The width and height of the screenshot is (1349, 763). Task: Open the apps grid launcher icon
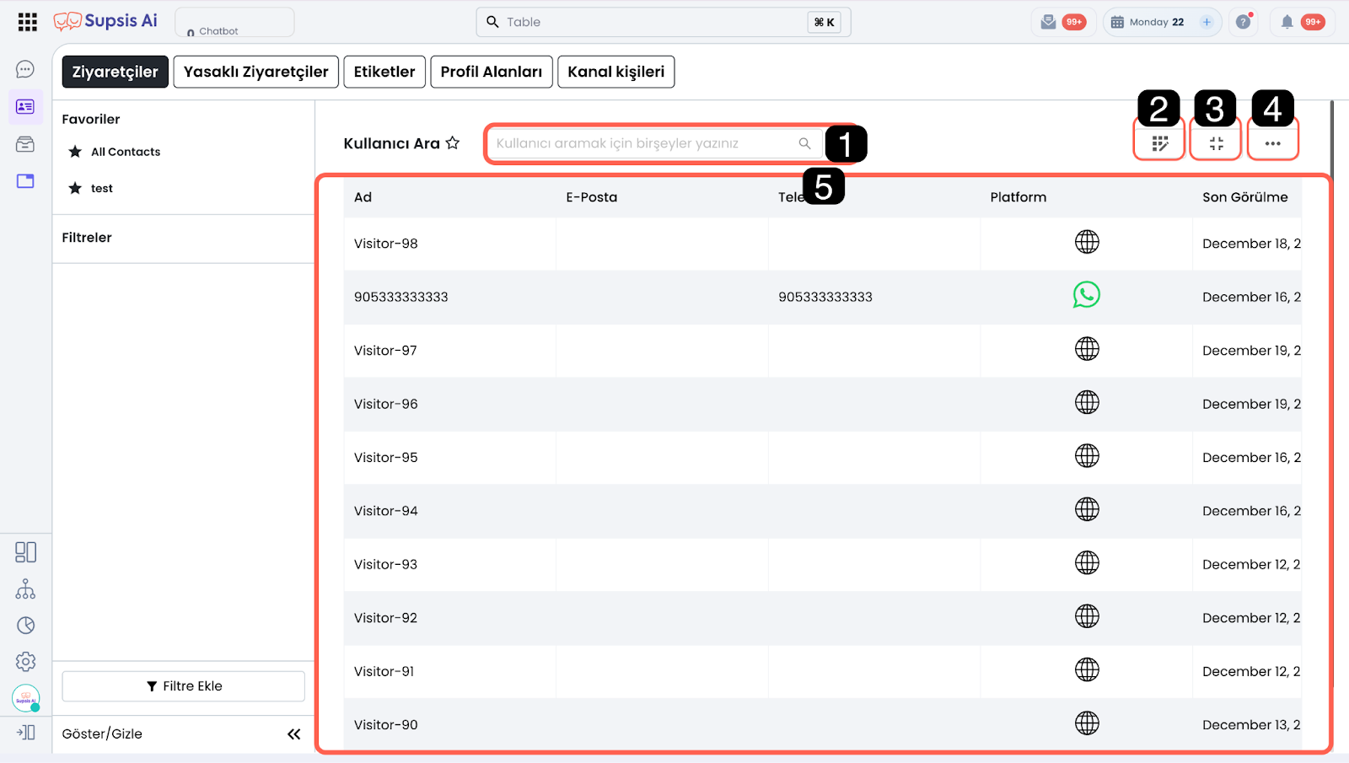pyautogui.click(x=28, y=22)
